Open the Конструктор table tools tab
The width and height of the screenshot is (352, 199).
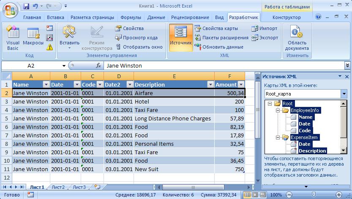[x=287, y=17]
